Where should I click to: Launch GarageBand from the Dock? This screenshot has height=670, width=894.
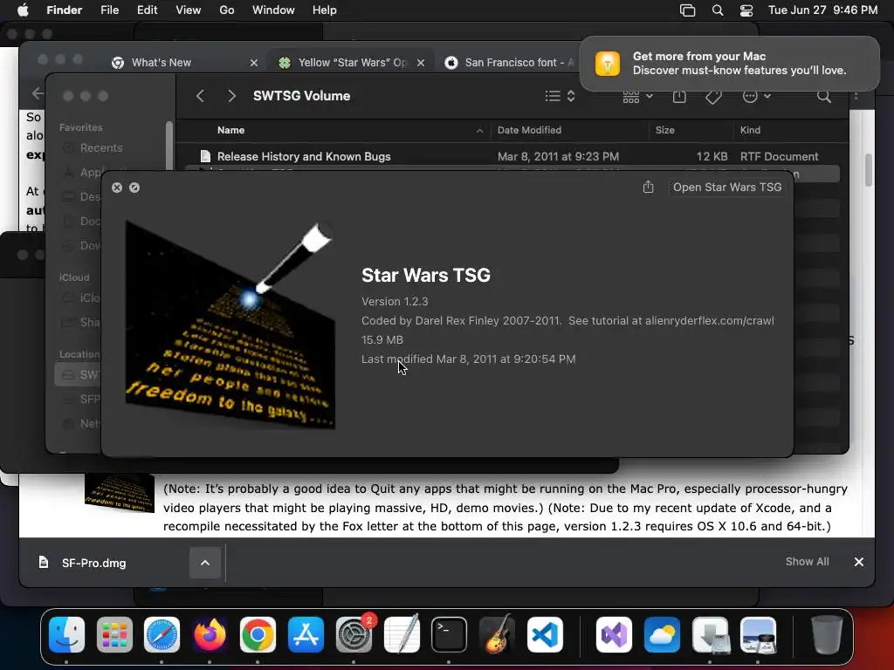(497, 635)
